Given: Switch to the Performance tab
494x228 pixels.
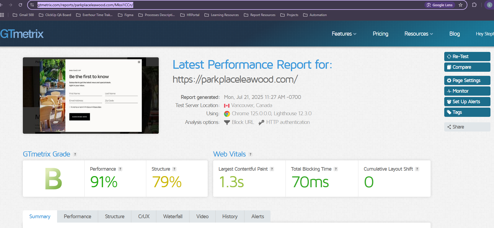Looking at the screenshot, I should click(77, 216).
